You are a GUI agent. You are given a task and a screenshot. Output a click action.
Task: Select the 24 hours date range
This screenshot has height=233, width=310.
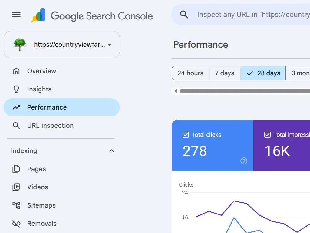point(190,73)
